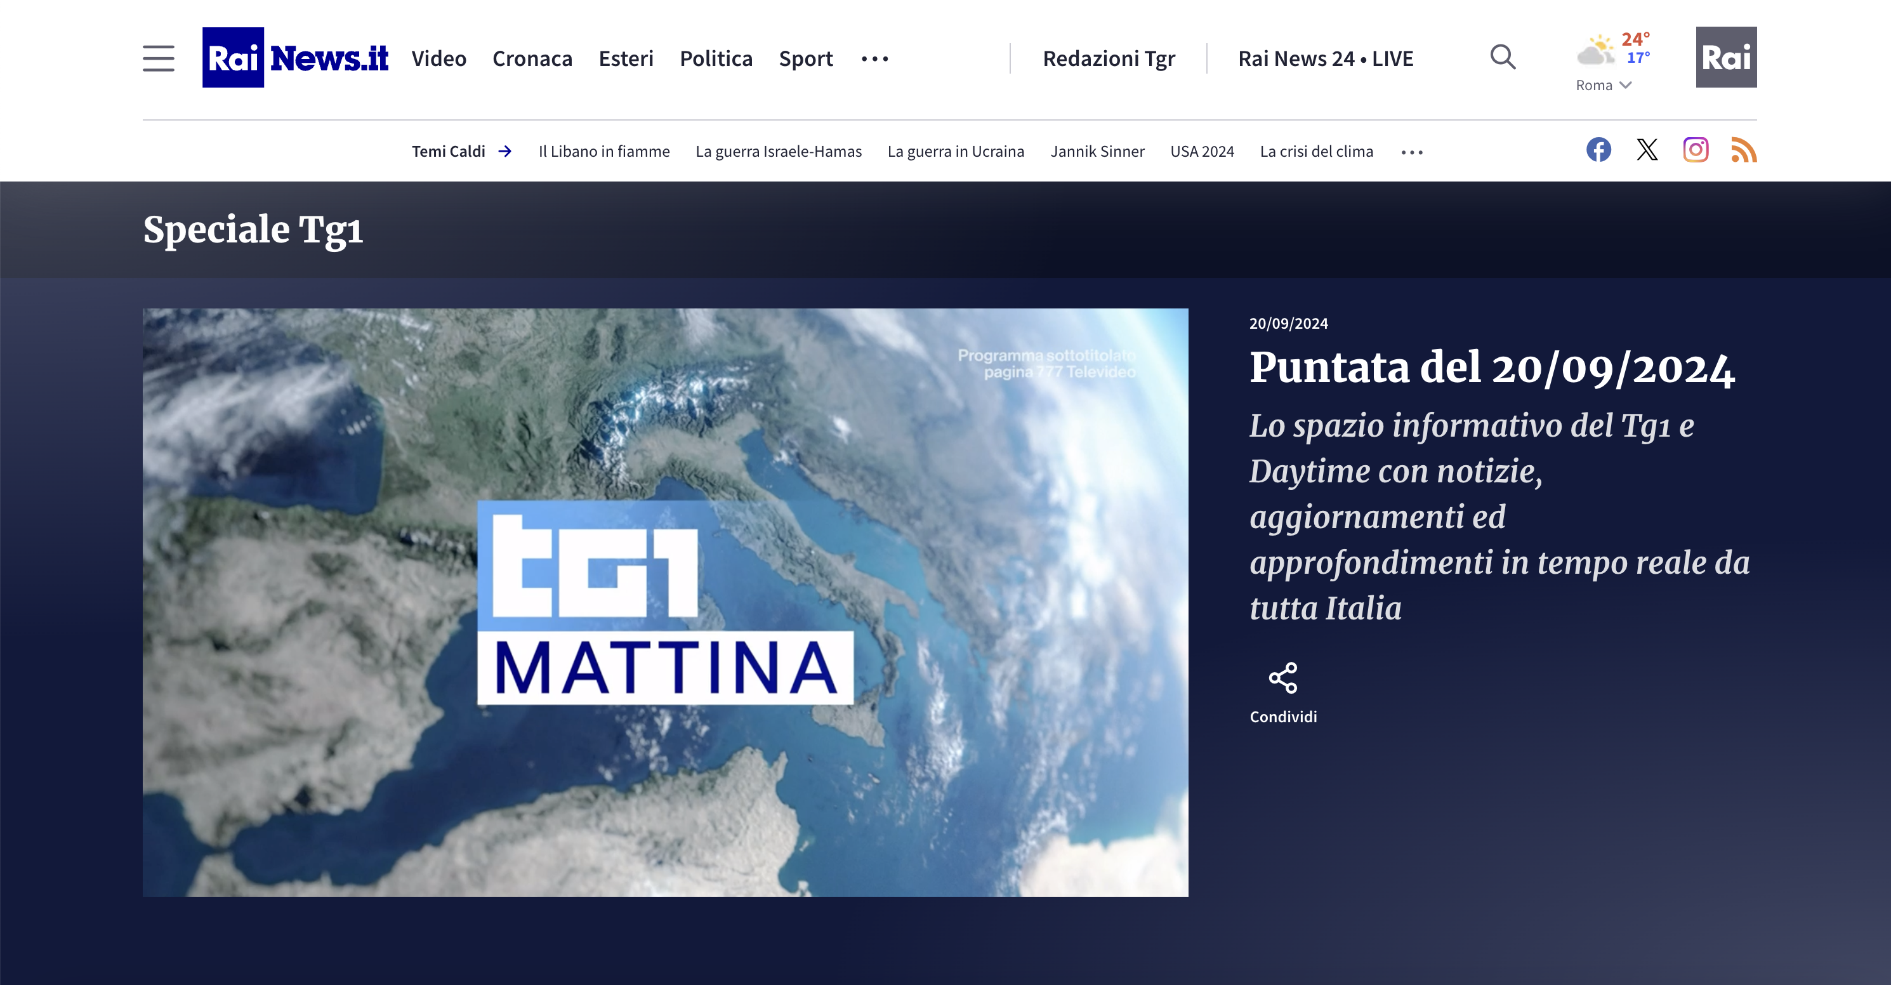The image size is (1891, 985).
Task: Play the Tg1 Mattina video thumbnail
Action: point(665,602)
